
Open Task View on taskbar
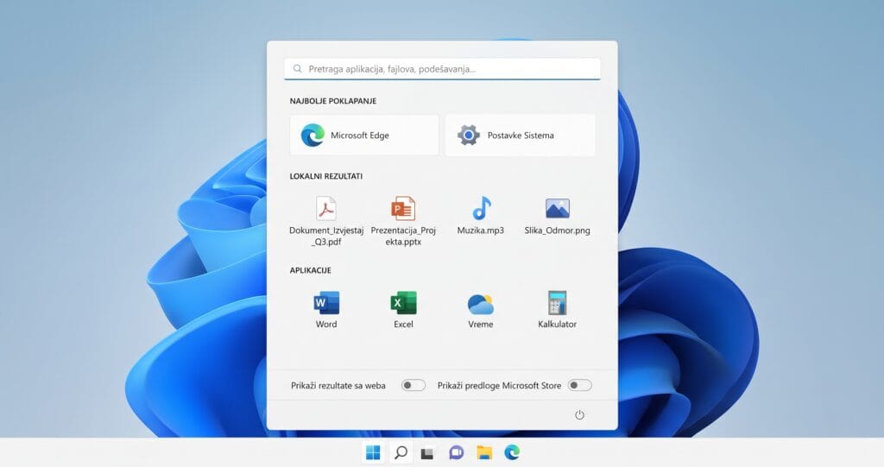(x=427, y=453)
